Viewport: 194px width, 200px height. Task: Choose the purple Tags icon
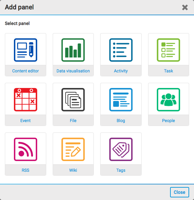[x=121, y=149]
